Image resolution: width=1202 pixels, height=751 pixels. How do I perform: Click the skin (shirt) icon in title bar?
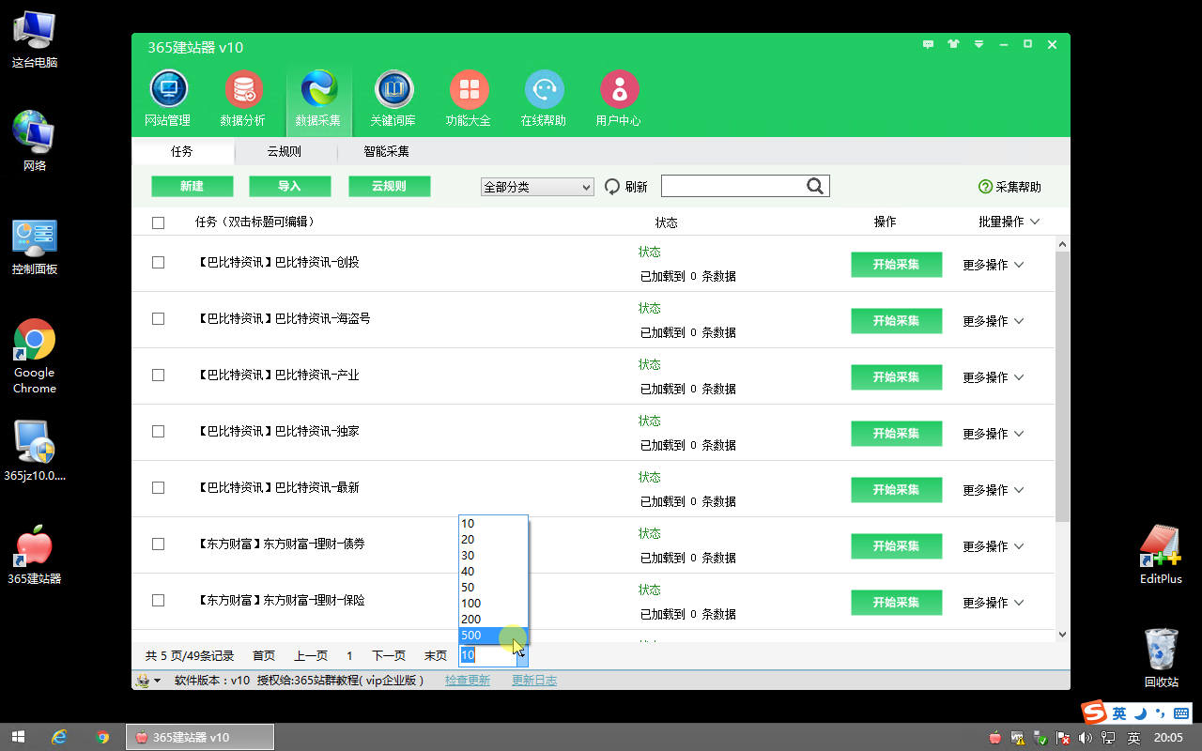[x=954, y=44]
